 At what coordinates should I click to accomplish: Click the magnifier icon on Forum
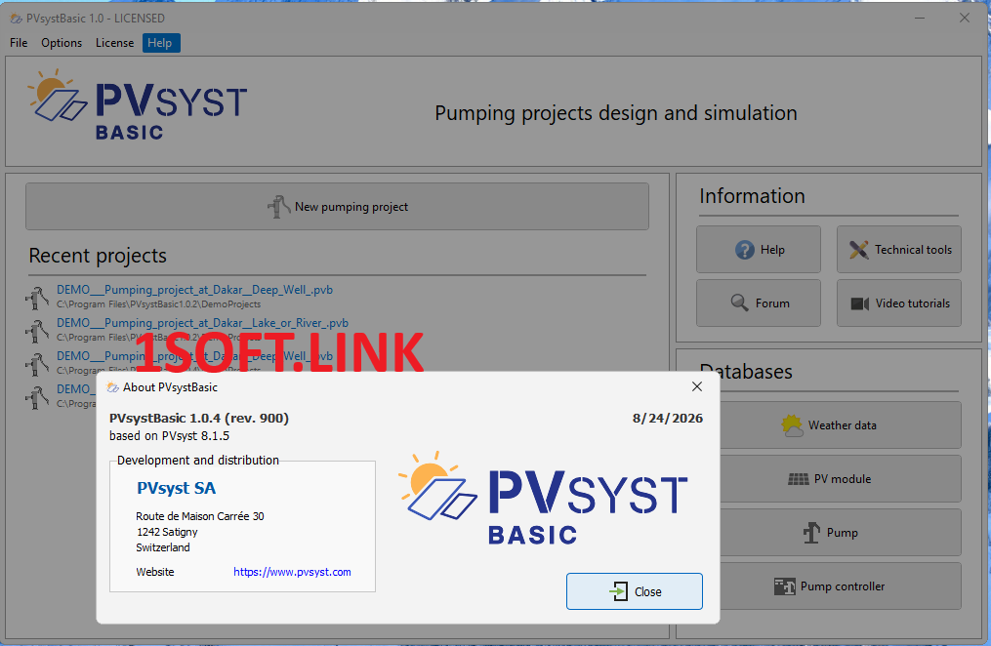click(x=739, y=303)
